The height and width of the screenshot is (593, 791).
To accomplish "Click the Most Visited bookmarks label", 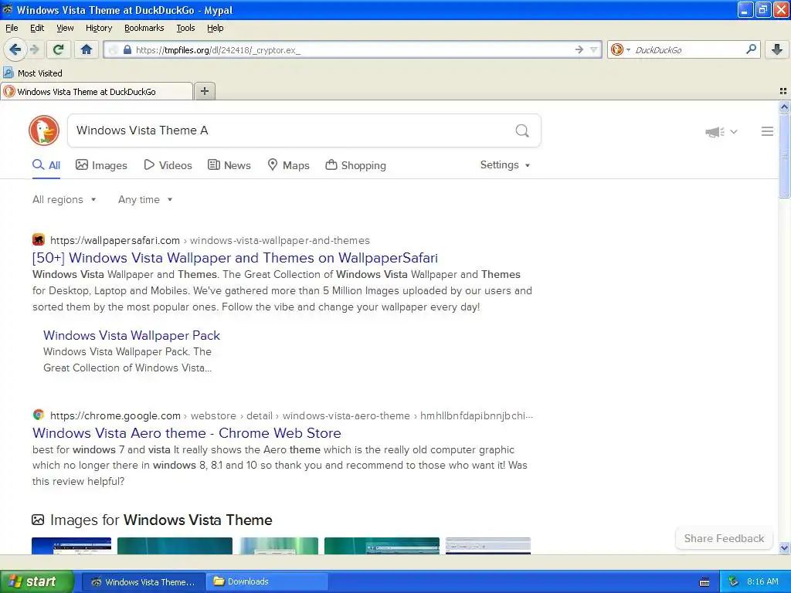I will [40, 73].
